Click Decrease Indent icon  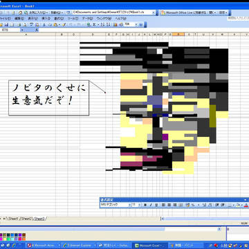[x=217, y=205]
